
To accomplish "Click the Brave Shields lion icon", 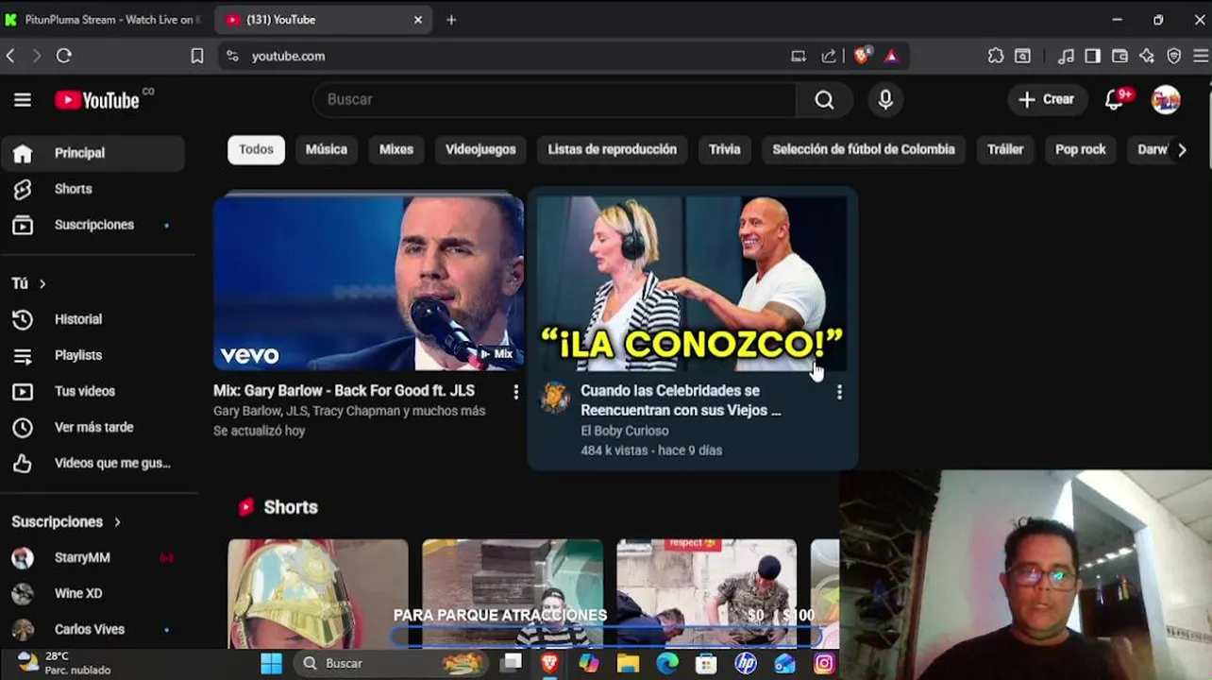I will point(862,56).
